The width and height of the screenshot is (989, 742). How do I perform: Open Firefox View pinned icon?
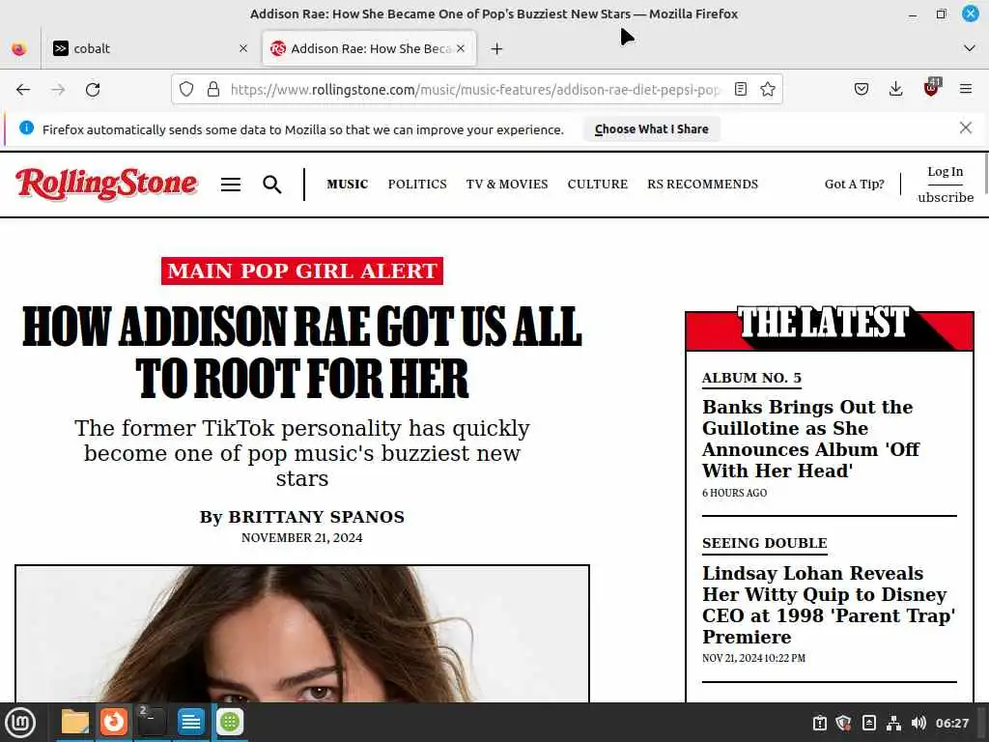click(19, 48)
